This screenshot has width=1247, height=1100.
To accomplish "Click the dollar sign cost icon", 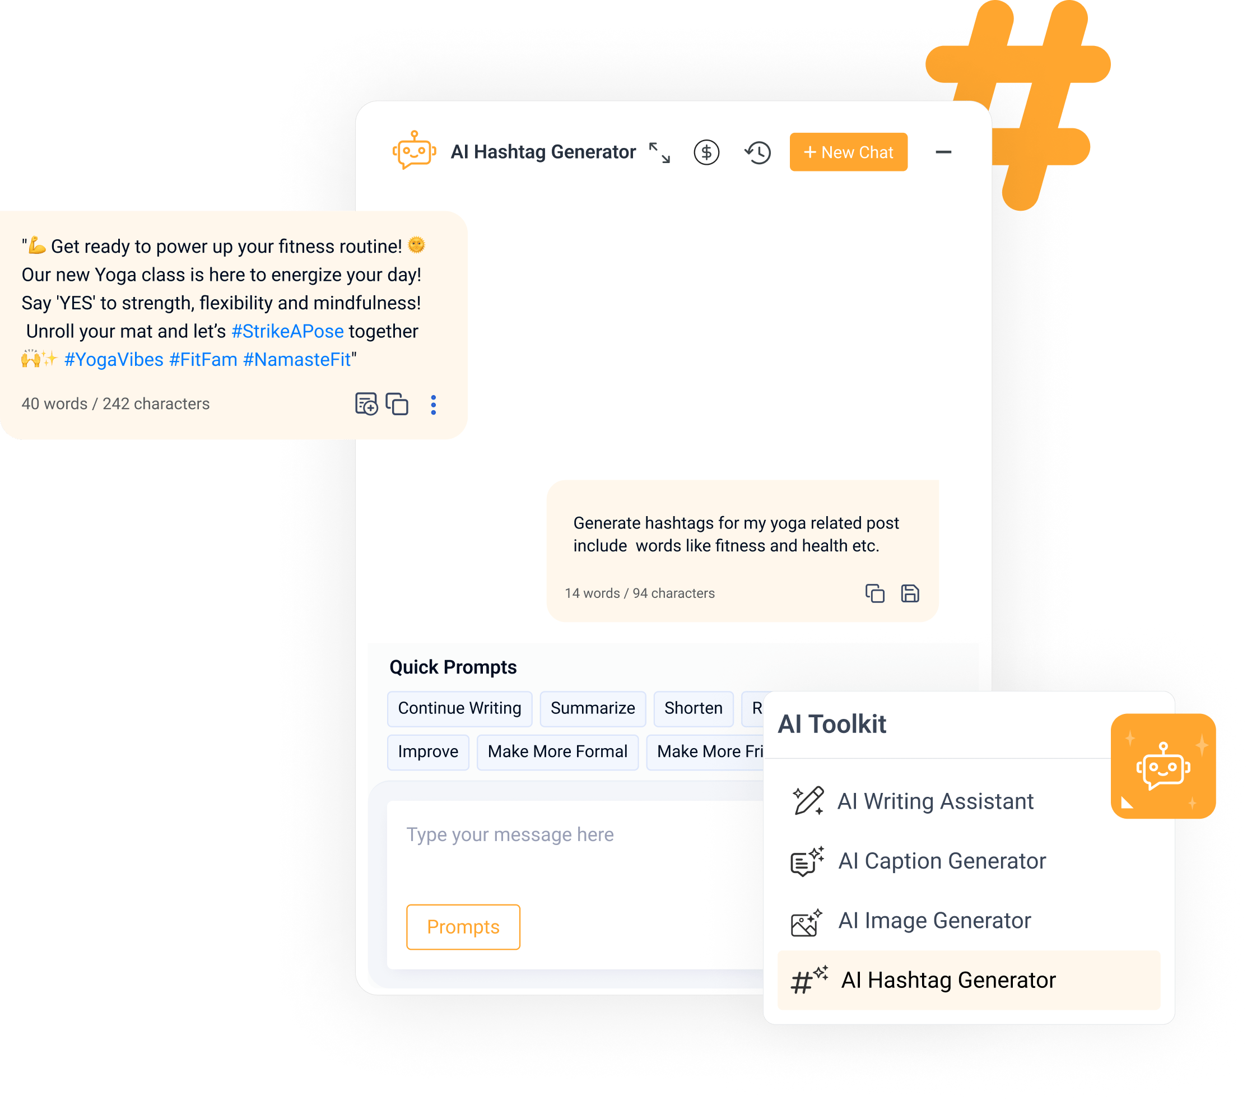I will click(x=706, y=153).
